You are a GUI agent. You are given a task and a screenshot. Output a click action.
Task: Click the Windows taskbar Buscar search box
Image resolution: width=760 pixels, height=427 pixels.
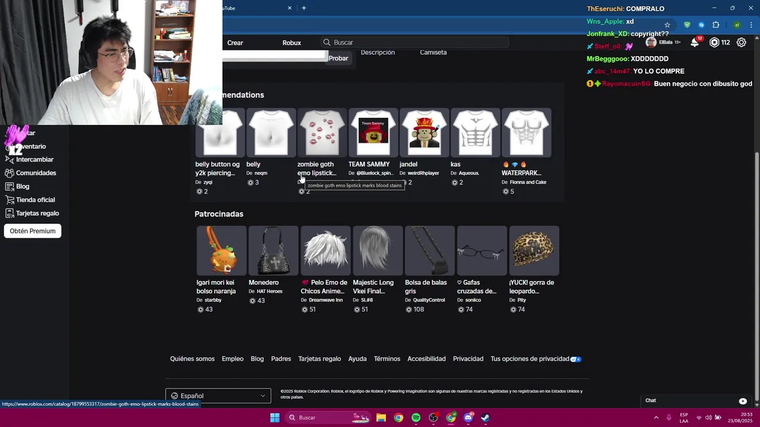pos(327,418)
